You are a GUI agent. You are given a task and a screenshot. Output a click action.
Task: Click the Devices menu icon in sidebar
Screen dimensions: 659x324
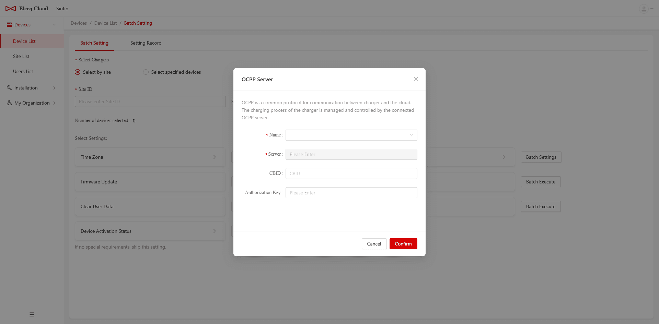(x=9, y=25)
